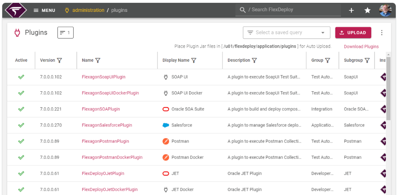
Task: Toggle active checkmark for FlexagonSOAPlugin
Action: [21, 109]
